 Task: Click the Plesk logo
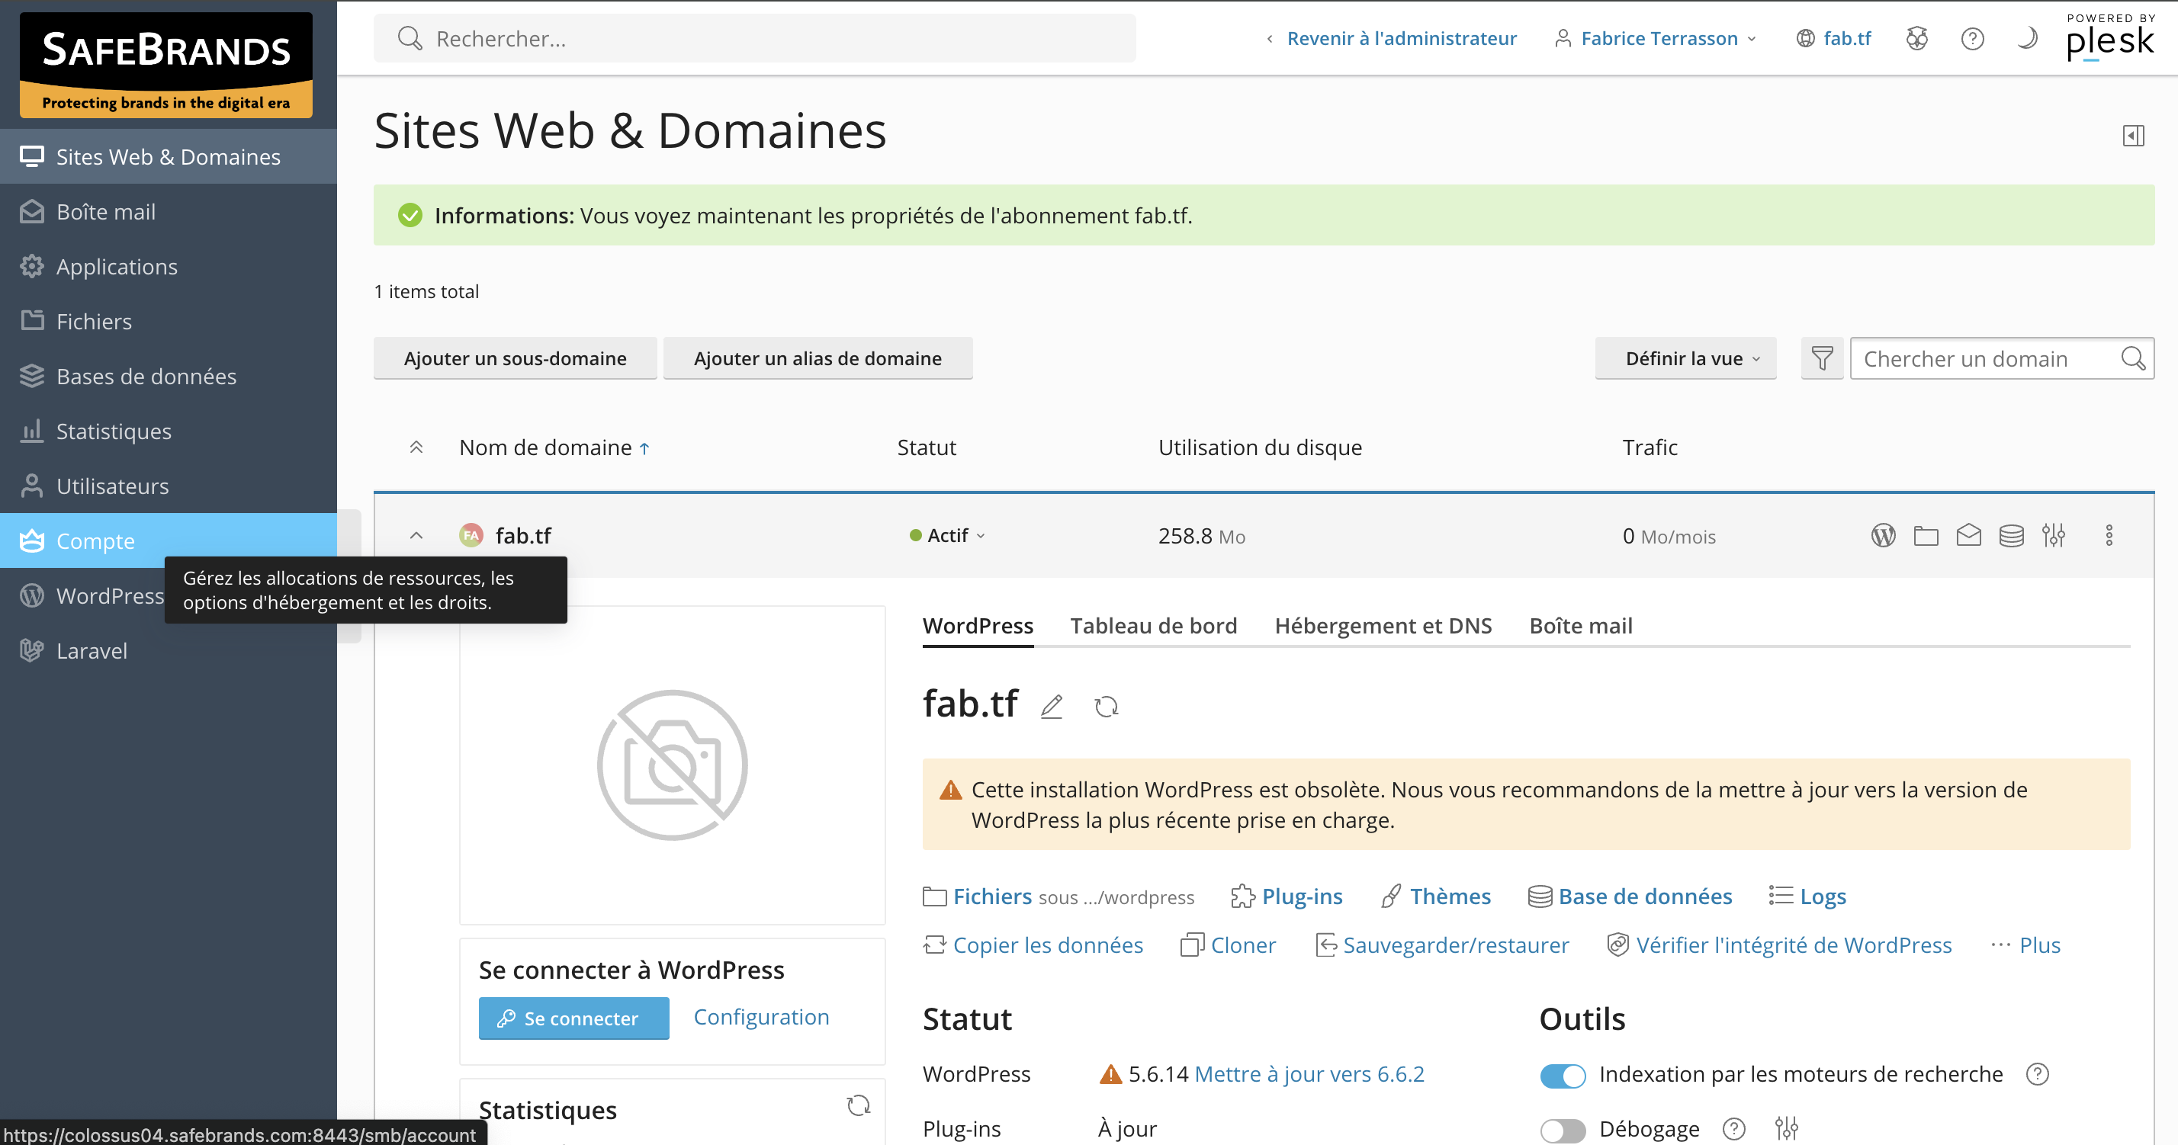[2109, 37]
